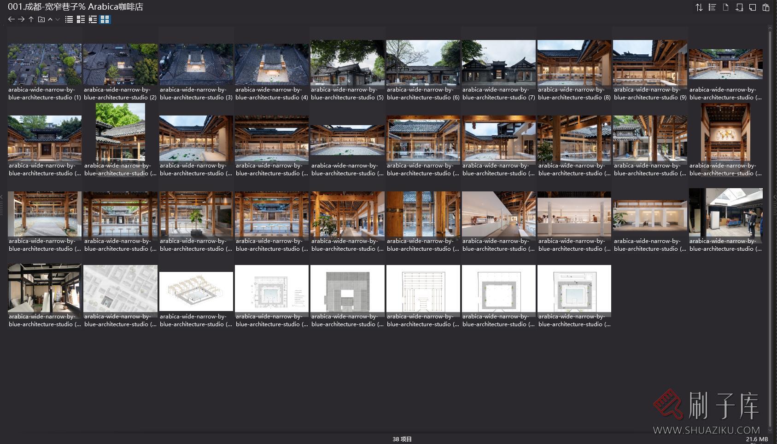Switch to details list view
This screenshot has width=777, height=444.
(x=81, y=19)
